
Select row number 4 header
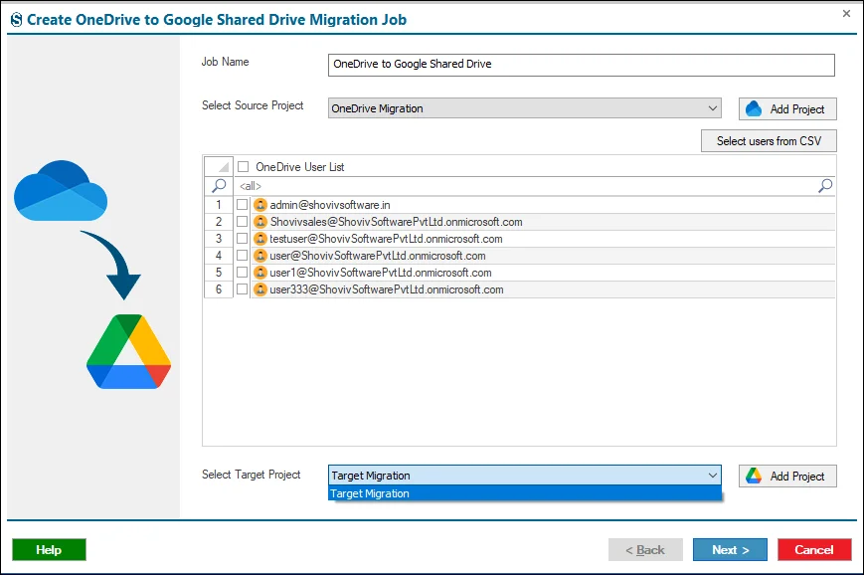(x=219, y=256)
